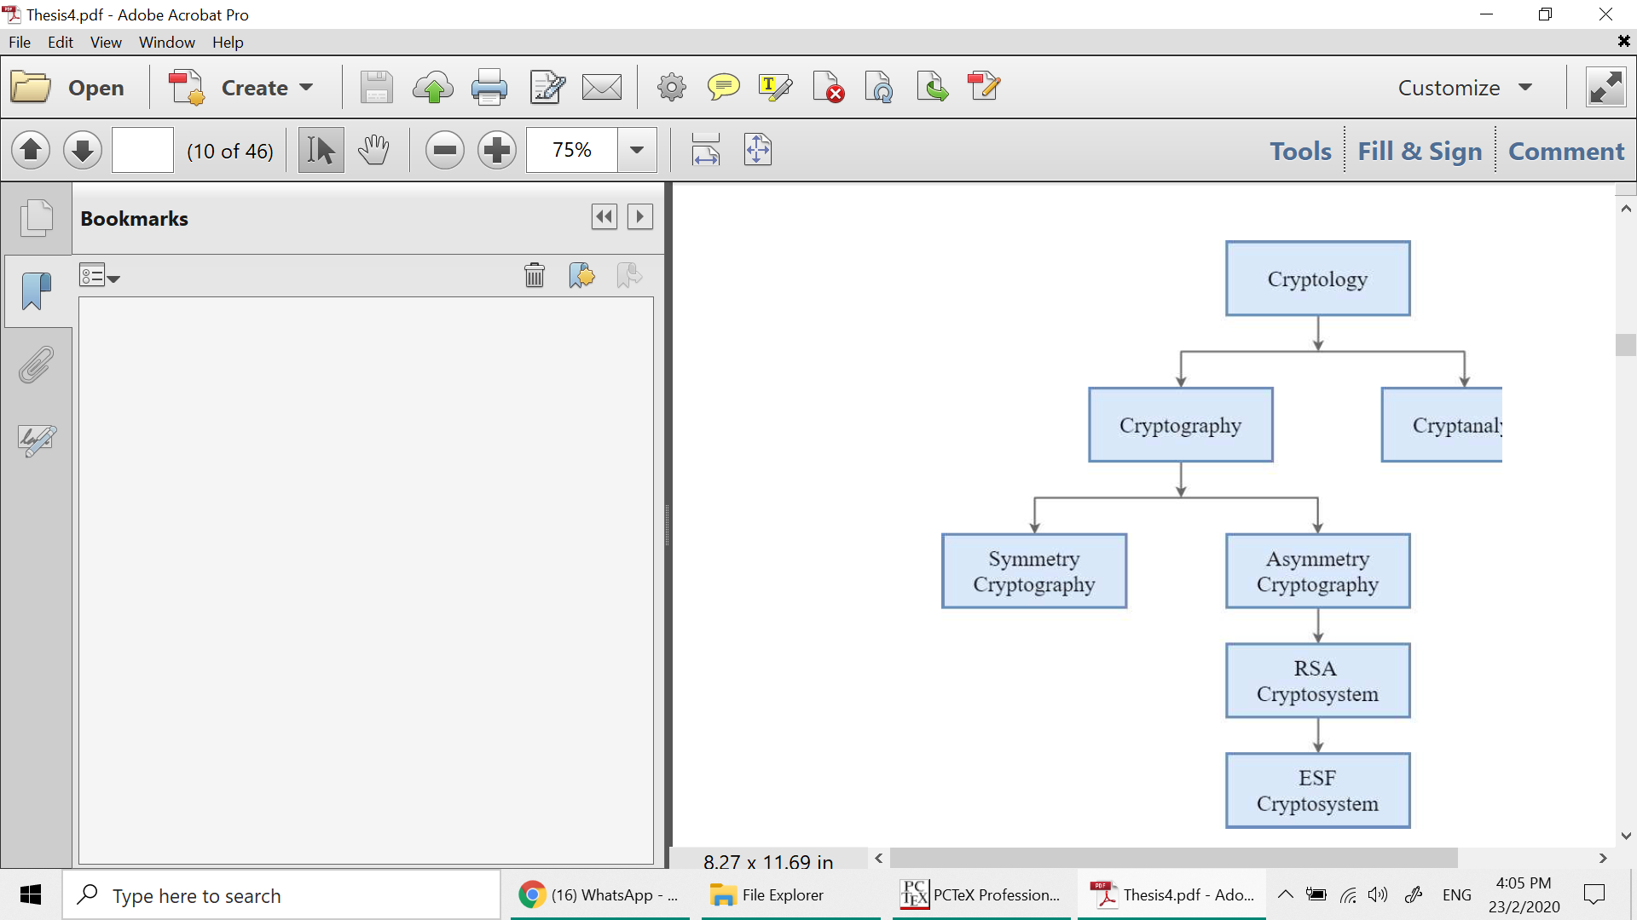Close the document with the menu bar X
Screen dimensions: 1637x920
pyautogui.click(x=1623, y=41)
